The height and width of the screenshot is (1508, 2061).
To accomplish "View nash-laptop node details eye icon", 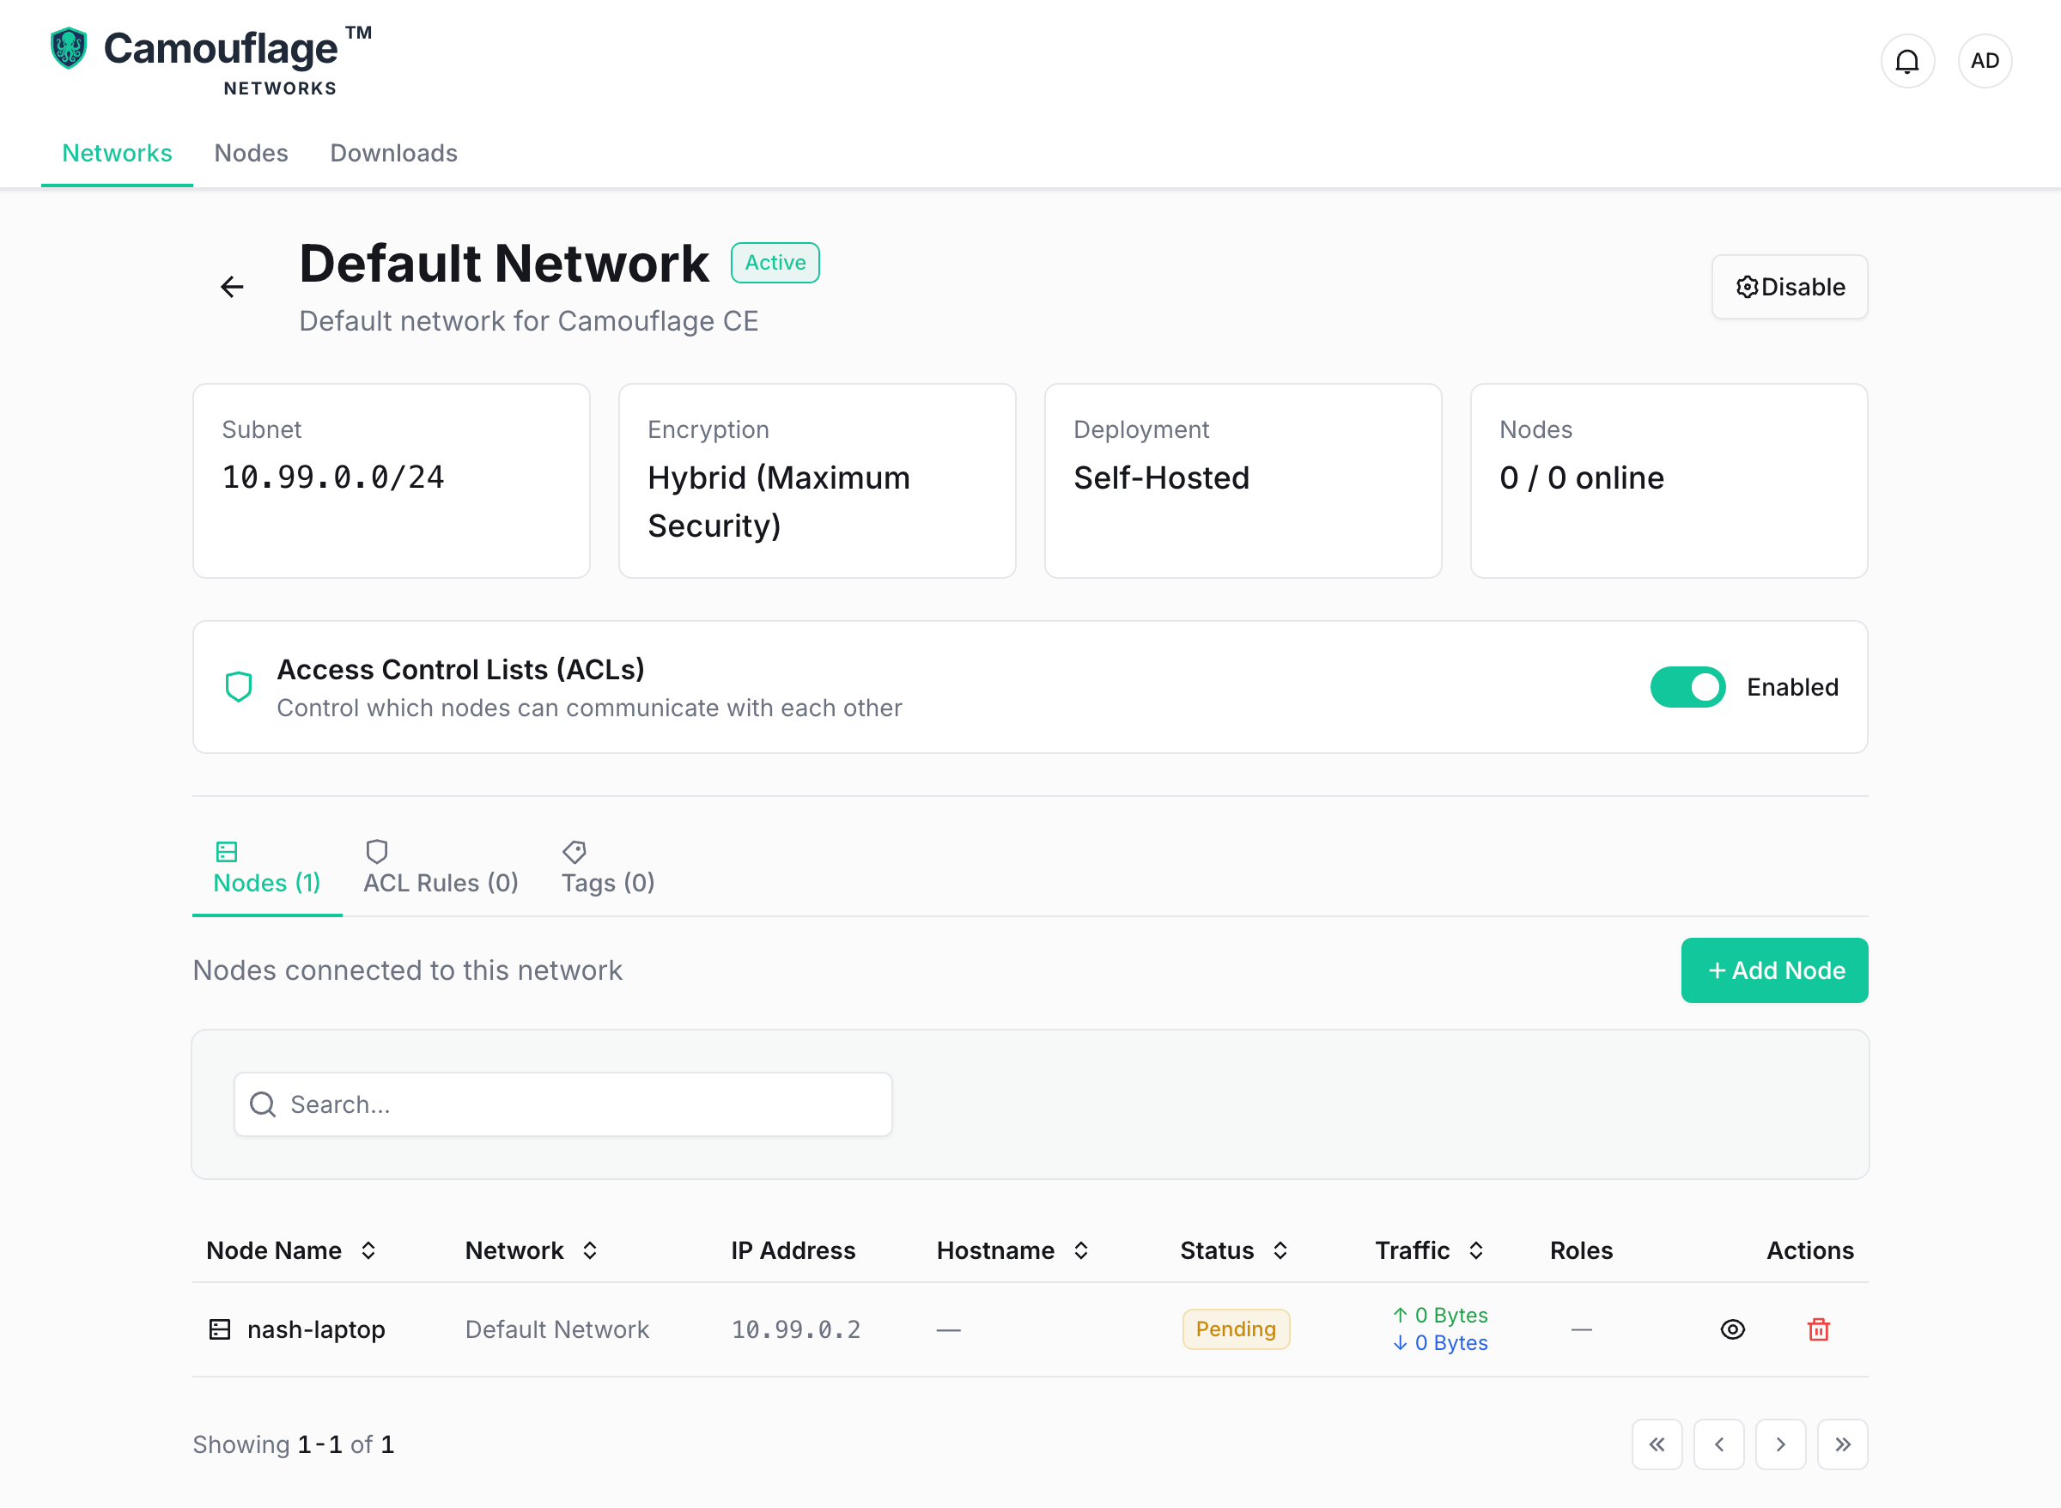I will click(x=1732, y=1329).
